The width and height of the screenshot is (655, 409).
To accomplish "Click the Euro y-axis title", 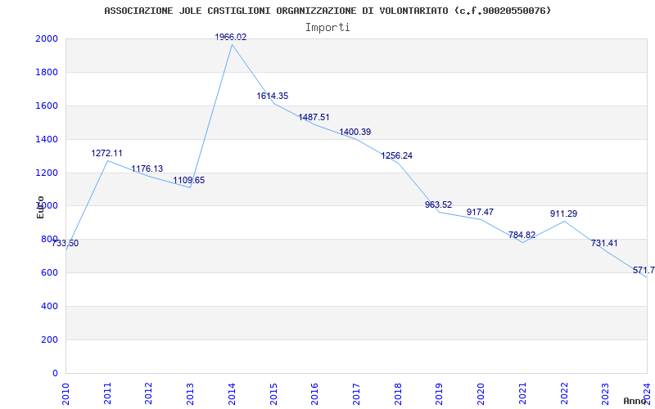I will [x=40, y=207].
